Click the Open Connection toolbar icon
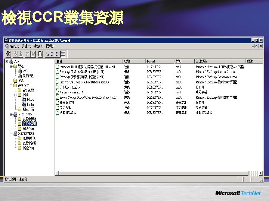Screen dimensions: 269x201 (x=8, y=54)
